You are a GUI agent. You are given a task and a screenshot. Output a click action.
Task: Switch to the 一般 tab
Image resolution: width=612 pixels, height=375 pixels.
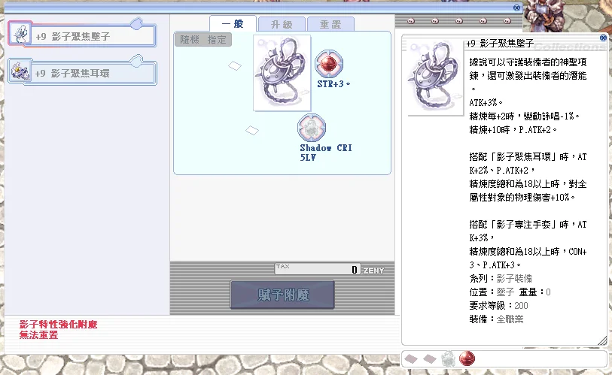[x=233, y=24]
